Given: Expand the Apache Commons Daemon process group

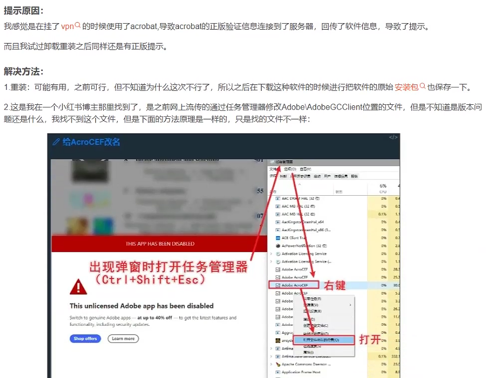Looking at the screenshot, I should point(271,364).
